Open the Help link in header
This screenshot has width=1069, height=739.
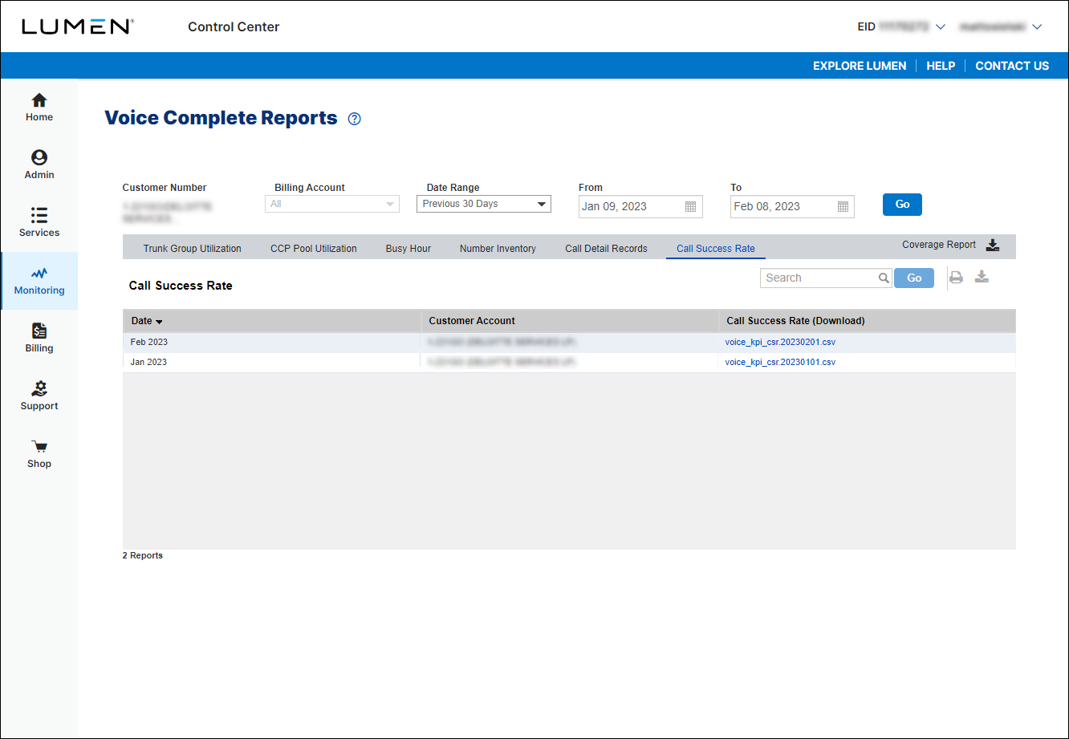click(x=941, y=66)
